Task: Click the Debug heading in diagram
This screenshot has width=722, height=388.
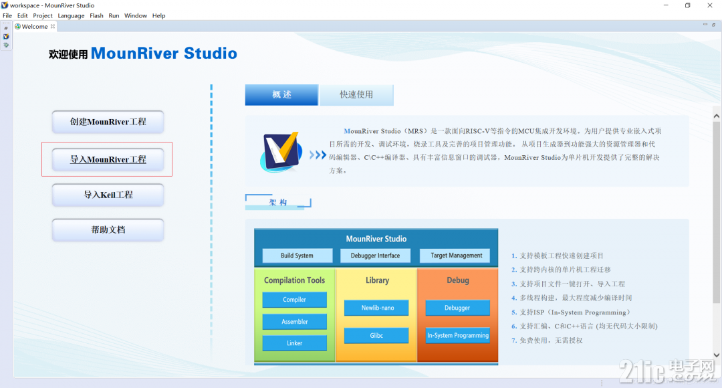Action: click(x=458, y=280)
